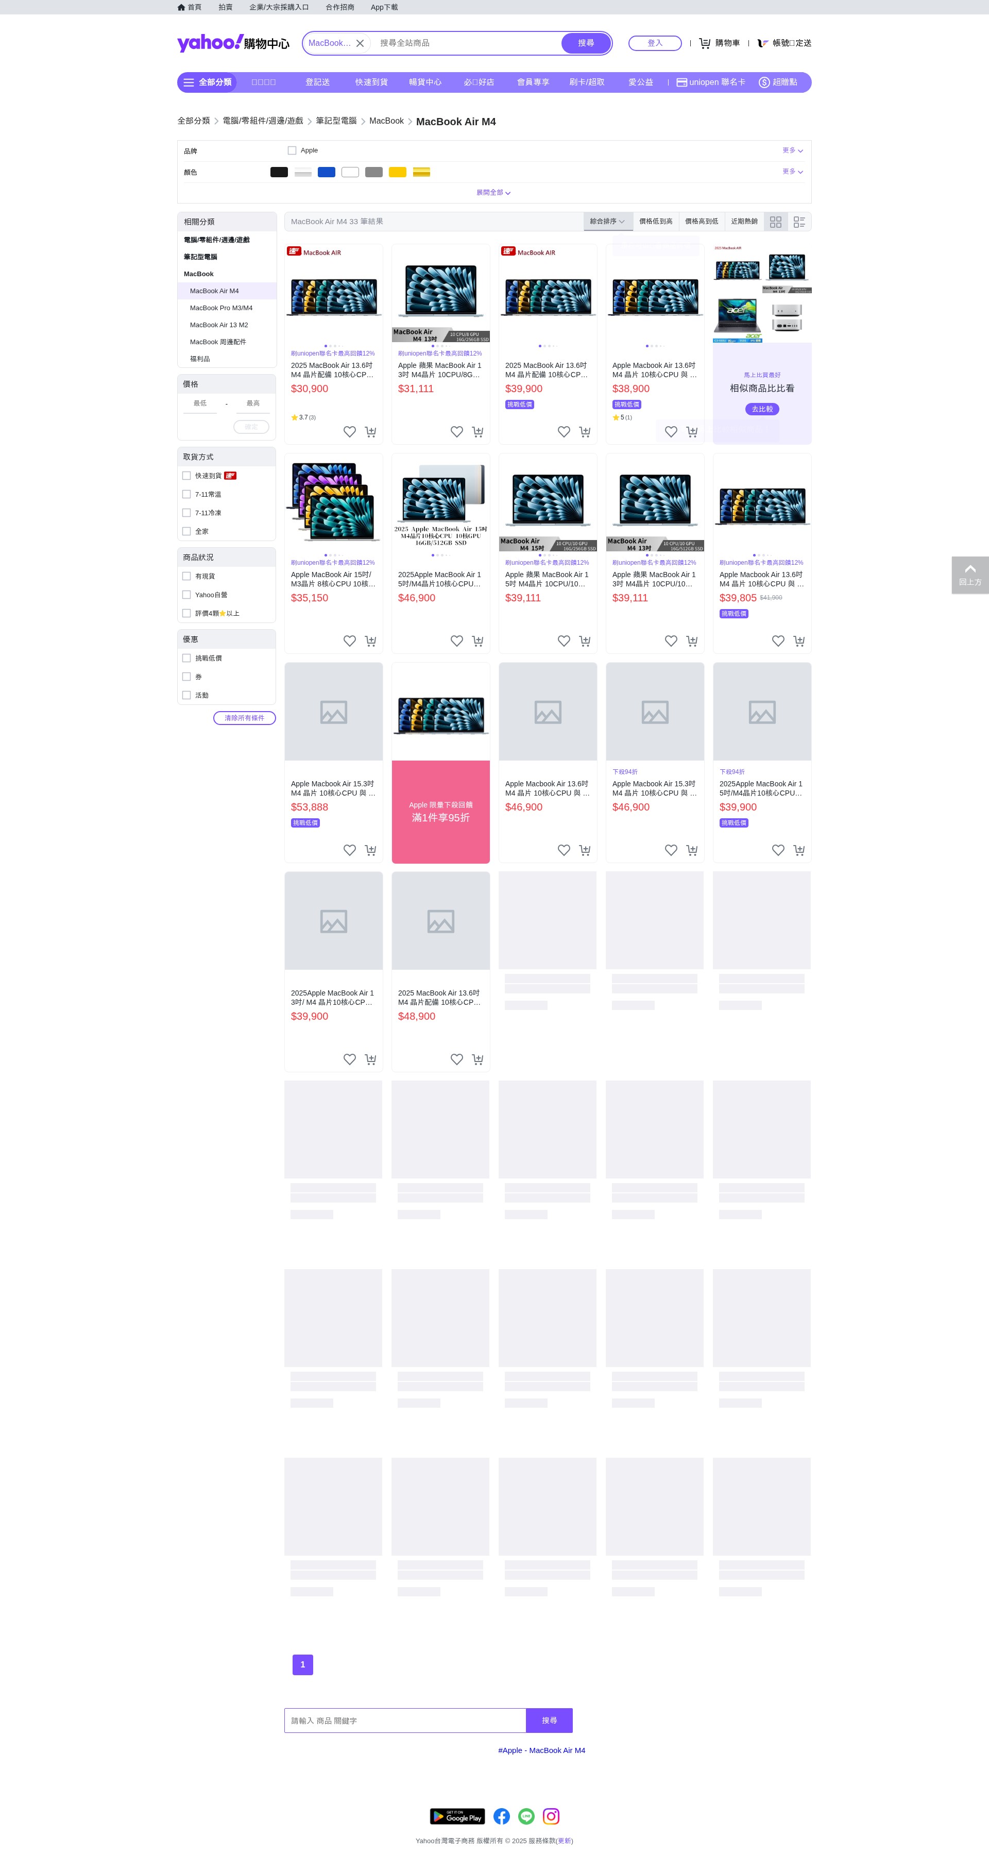Enable 評價4顆星以上 rating filter
This screenshot has width=989, height=1854.
pyautogui.click(x=186, y=613)
